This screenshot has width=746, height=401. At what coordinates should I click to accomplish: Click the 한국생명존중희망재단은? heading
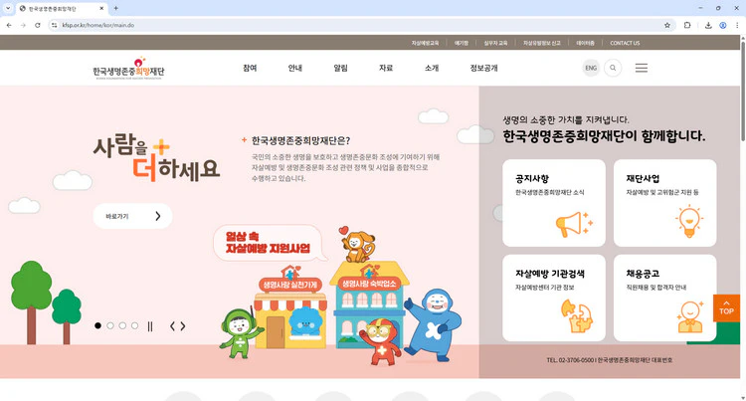click(x=300, y=140)
